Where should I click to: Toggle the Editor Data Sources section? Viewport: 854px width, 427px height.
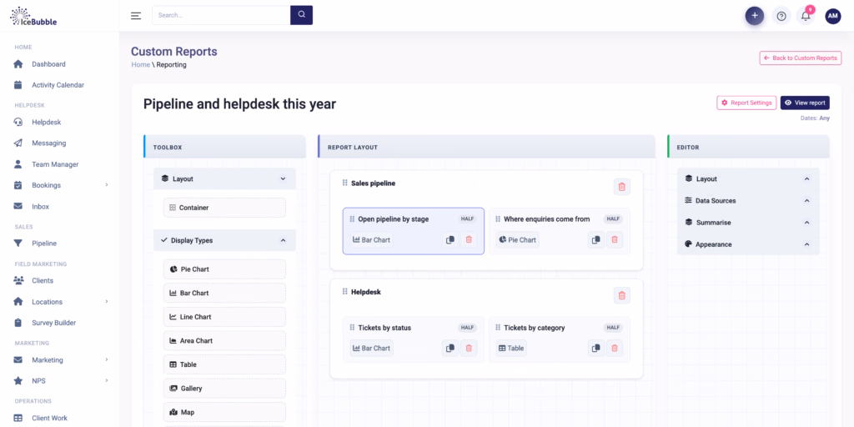click(x=748, y=200)
